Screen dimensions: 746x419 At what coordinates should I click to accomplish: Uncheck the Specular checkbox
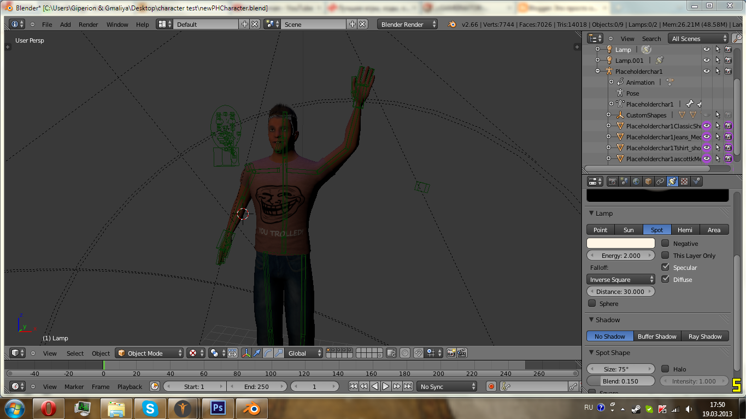point(665,267)
